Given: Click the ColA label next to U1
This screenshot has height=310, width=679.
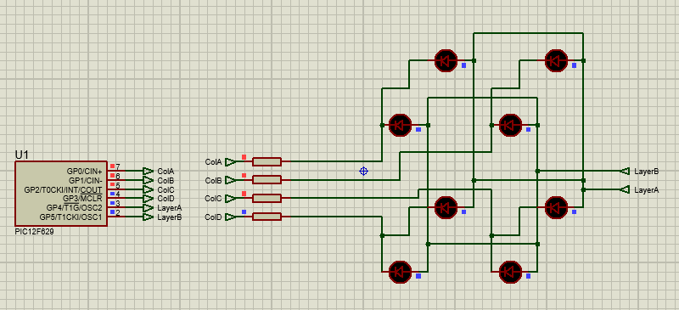Looking at the screenshot, I should click(166, 172).
